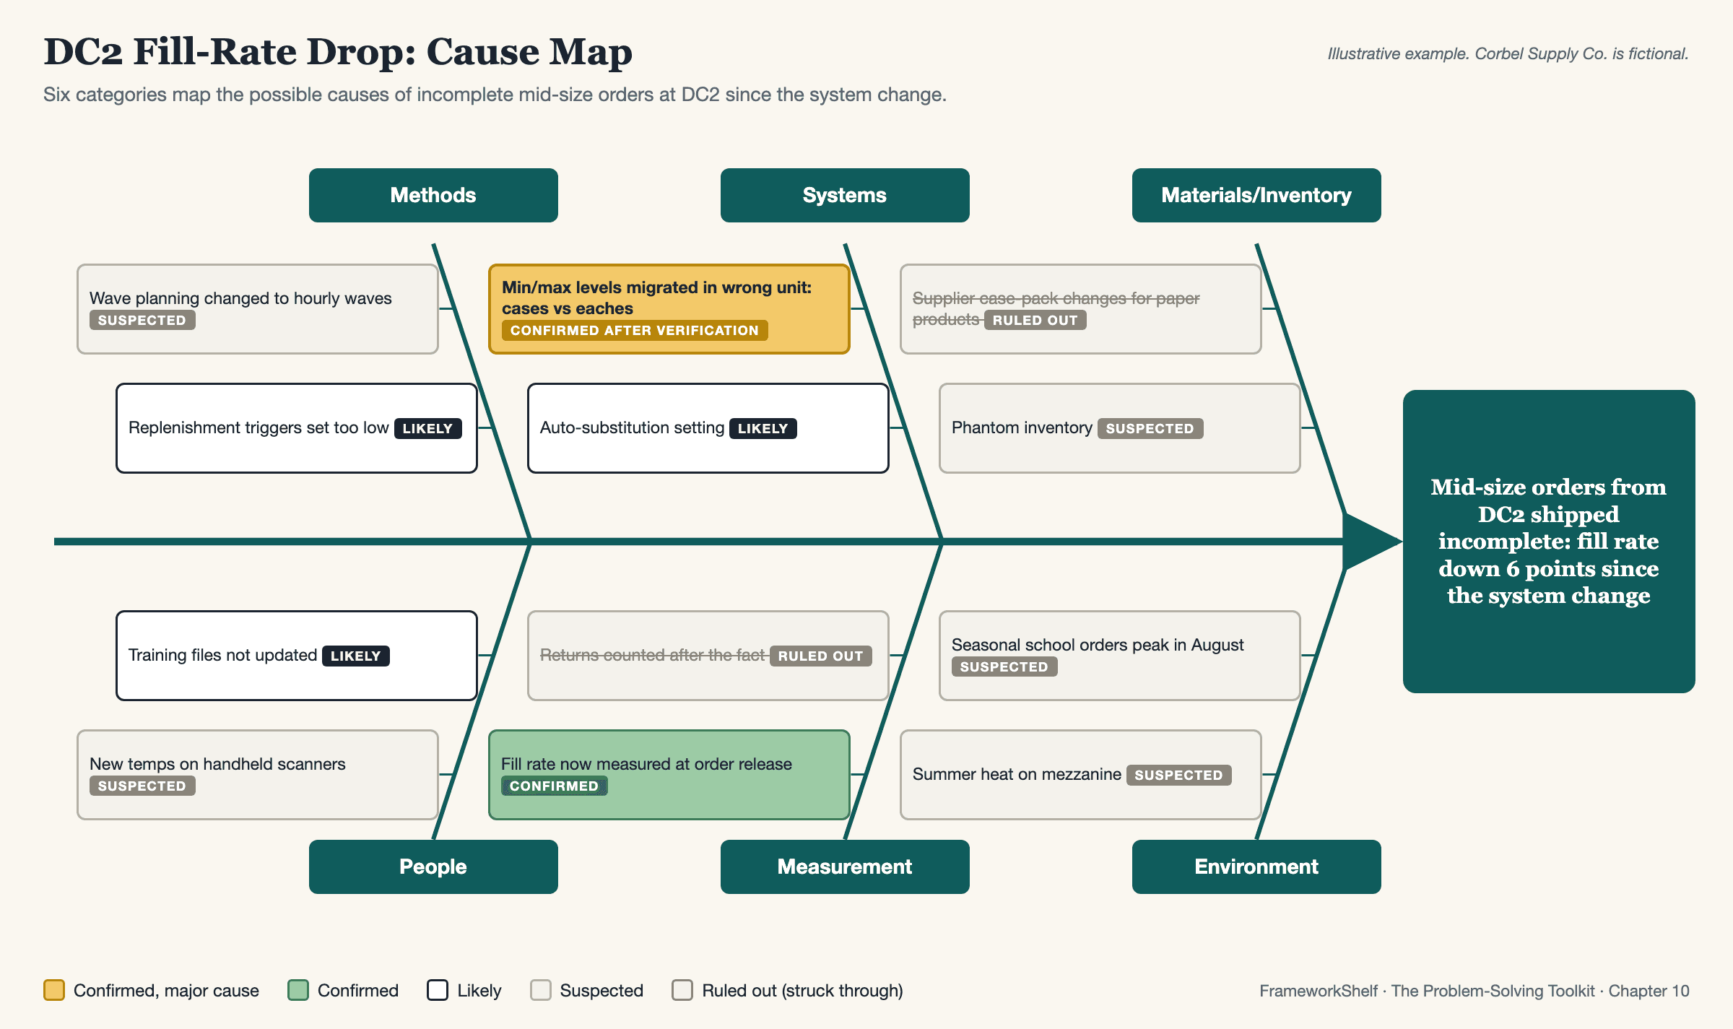The image size is (1733, 1029).
Task: Click the 'Returns counted after the fact' card
Action: 708,656
